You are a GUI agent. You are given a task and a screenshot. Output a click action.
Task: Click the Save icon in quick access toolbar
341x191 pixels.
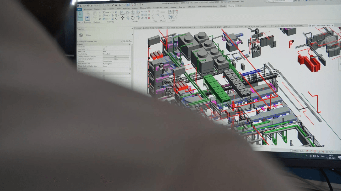[87, 5]
